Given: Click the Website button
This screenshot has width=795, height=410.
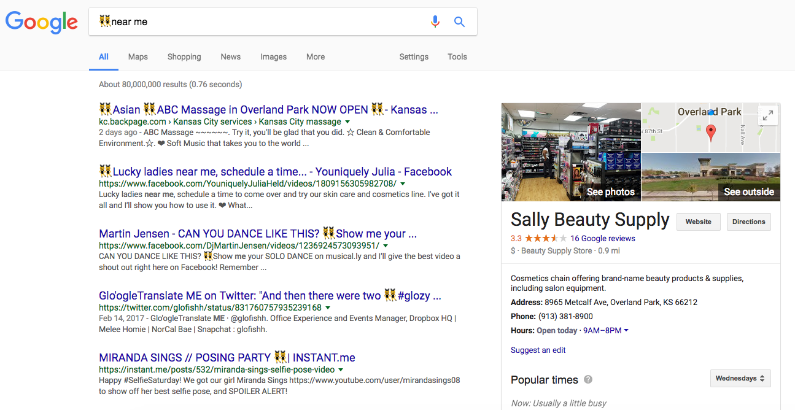Looking at the screenshot, I should pyautogui.click(x=699, y=222).
